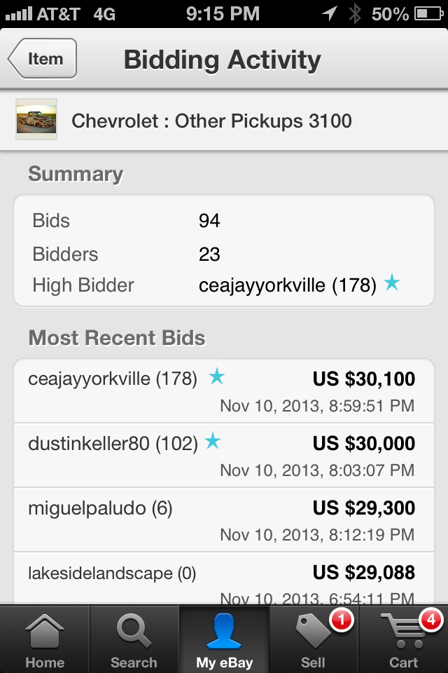
Task: Tap the Item back button
Action: click(43, 58)
